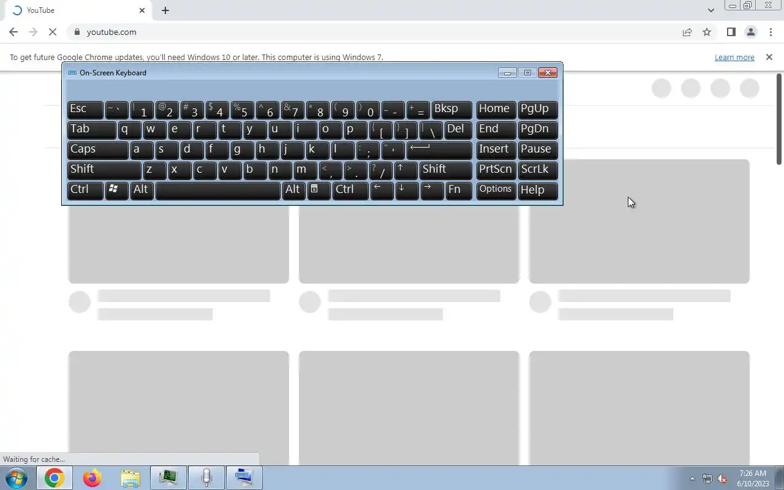
Task: Click the right arrow key
Action: coord(432,190)
